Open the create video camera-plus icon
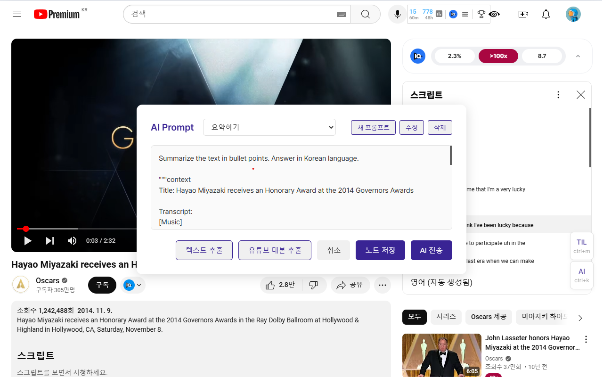603x377 pixels. pos(523,14)
